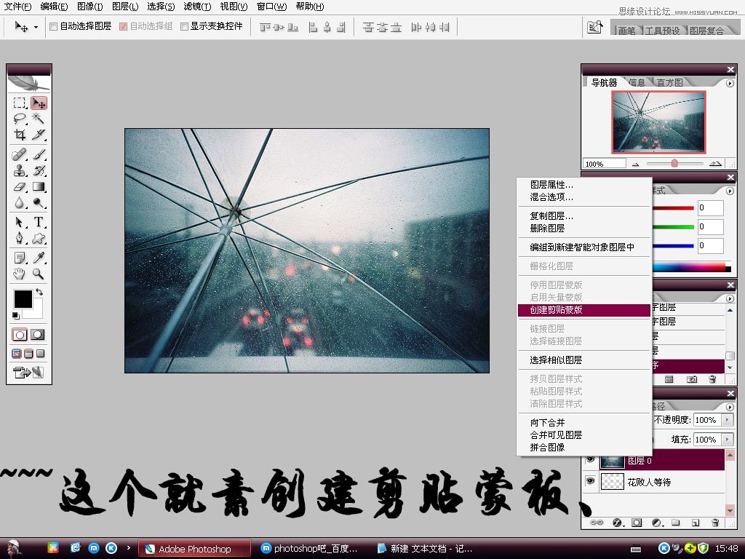The image size is (745, 559).
Task: Open the 不透明度 dropdown arrow
Action: (x=728, y=420)
